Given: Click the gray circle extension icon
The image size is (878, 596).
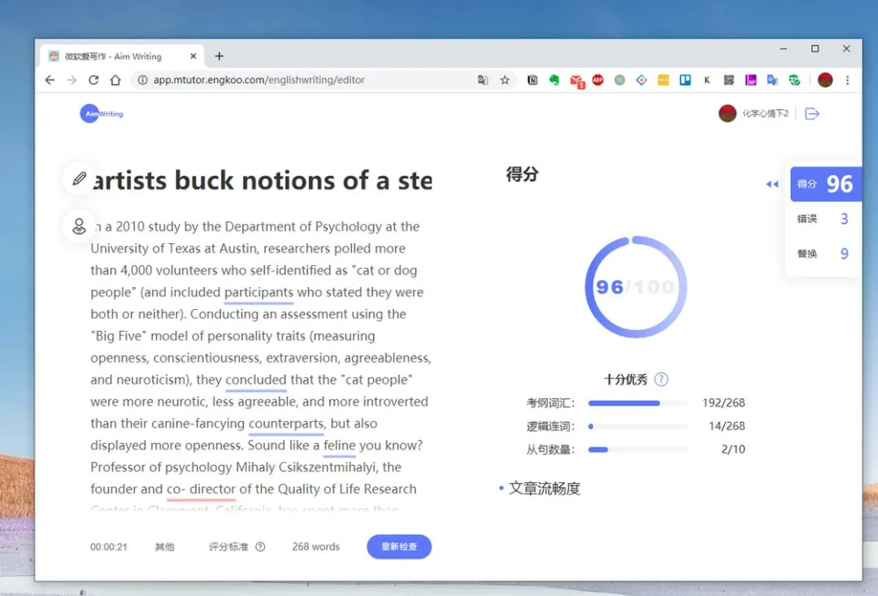Looking at the screenshot, I should click(619, 80).
